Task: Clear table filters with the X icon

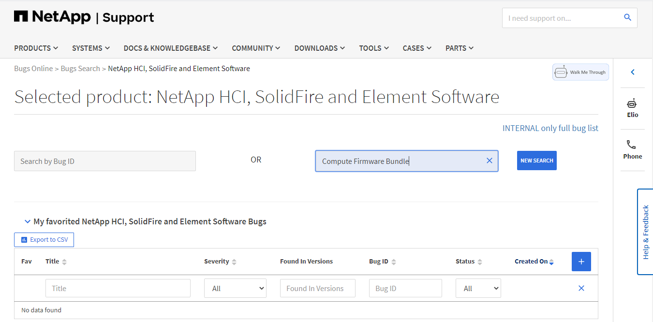Action: (581, 288)
